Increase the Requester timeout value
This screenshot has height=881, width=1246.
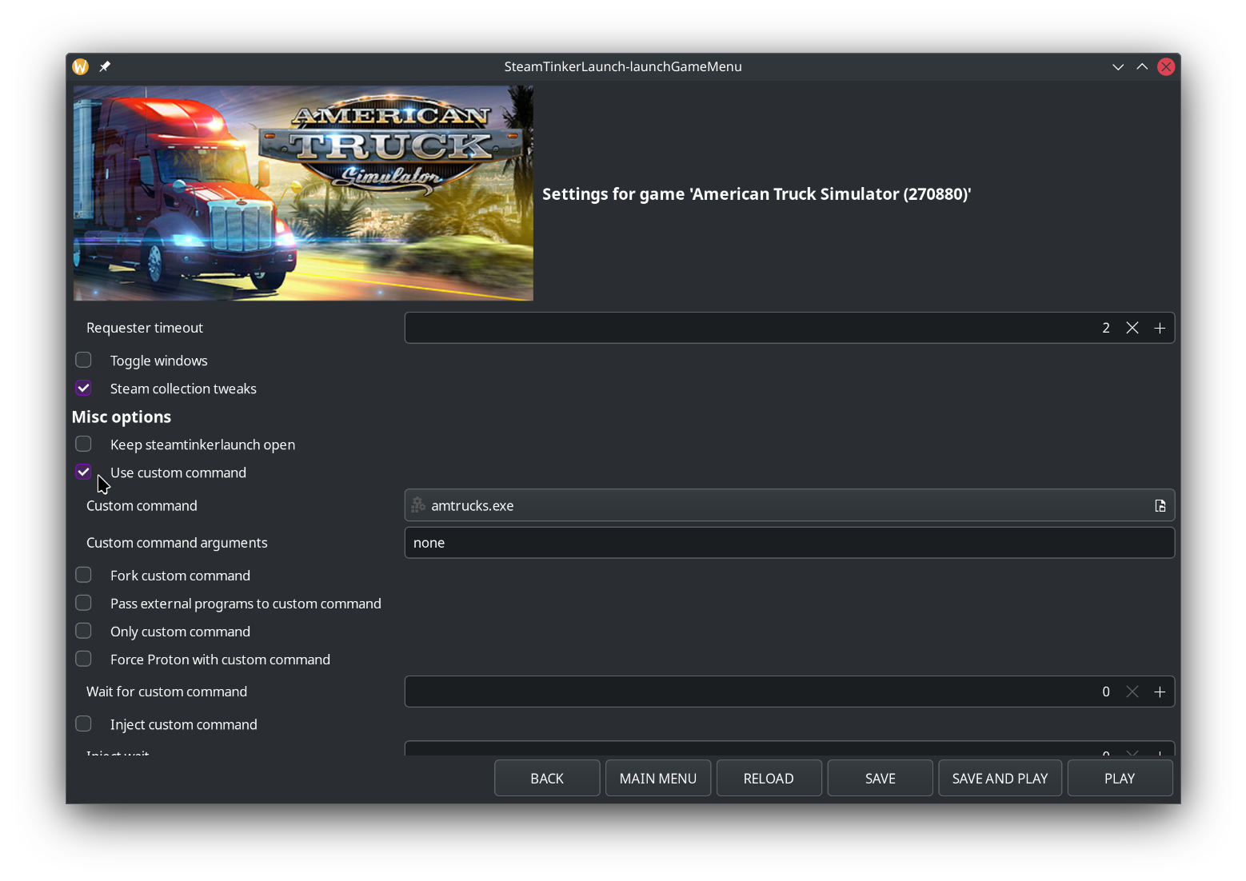point(1160,328)
